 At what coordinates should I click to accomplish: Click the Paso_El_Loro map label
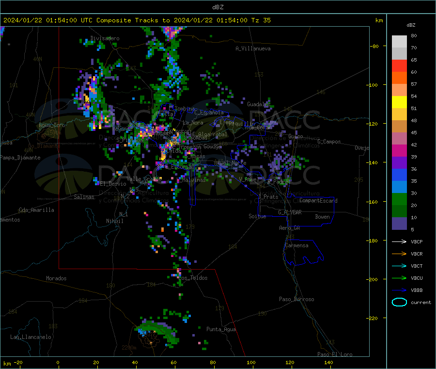(x=335, y=354)
